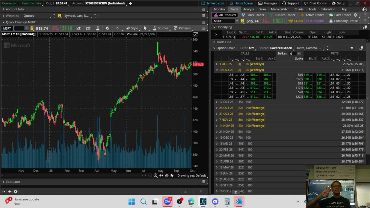Open Support from the top bar
This screenshot has height=208, width=370.
click(291, 3)
